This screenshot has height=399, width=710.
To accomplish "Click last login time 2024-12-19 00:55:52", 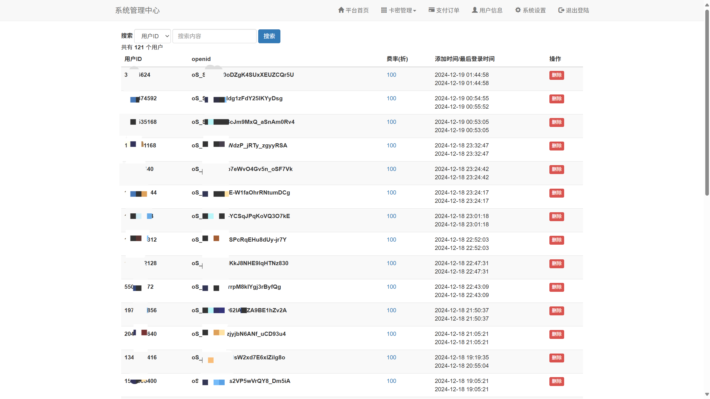I will pos(461,107).
